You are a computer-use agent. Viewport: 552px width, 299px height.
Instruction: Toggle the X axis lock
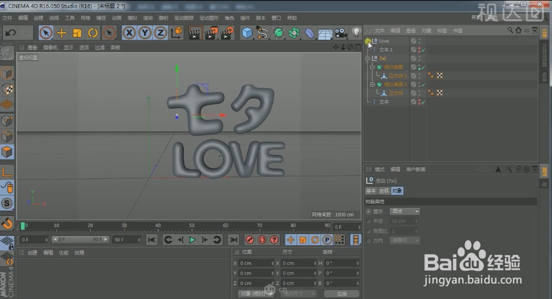tap(129, 33)
